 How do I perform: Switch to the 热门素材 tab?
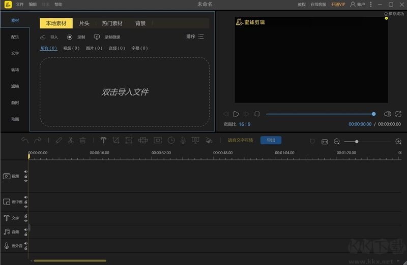(x=112, y=23)
